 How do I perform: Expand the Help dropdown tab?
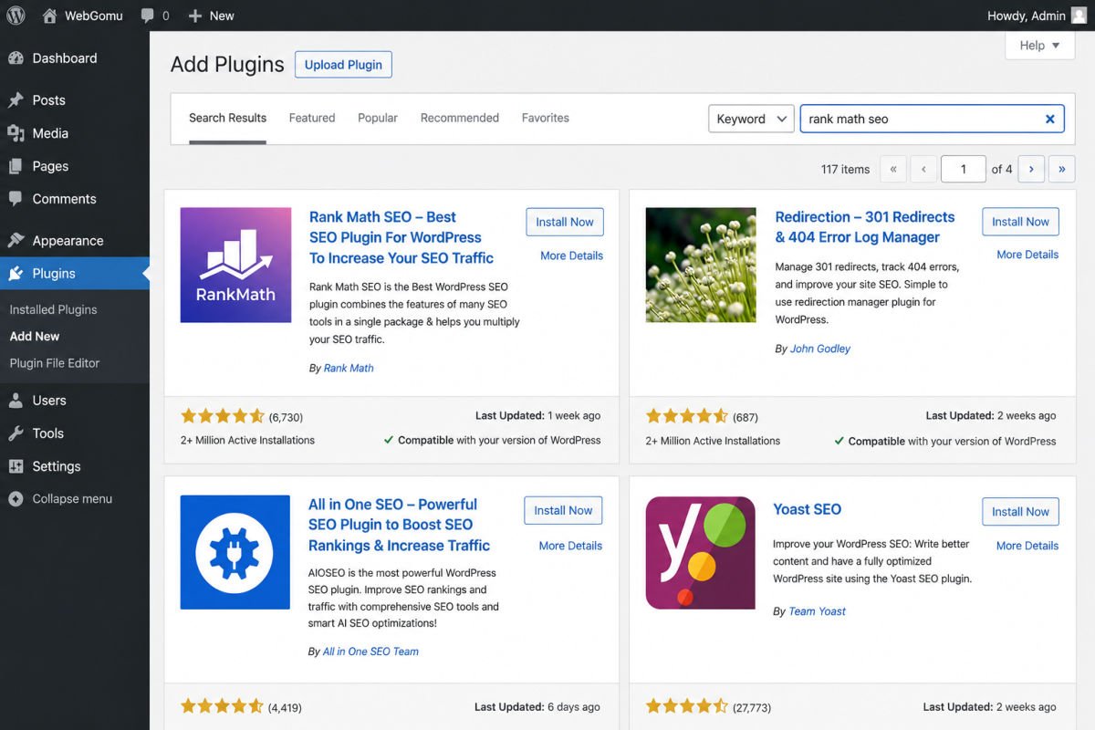point(1039,46)
